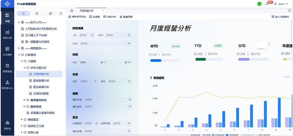
Task: Click the tall blue bar for month 9
Action: click(279, 113)
